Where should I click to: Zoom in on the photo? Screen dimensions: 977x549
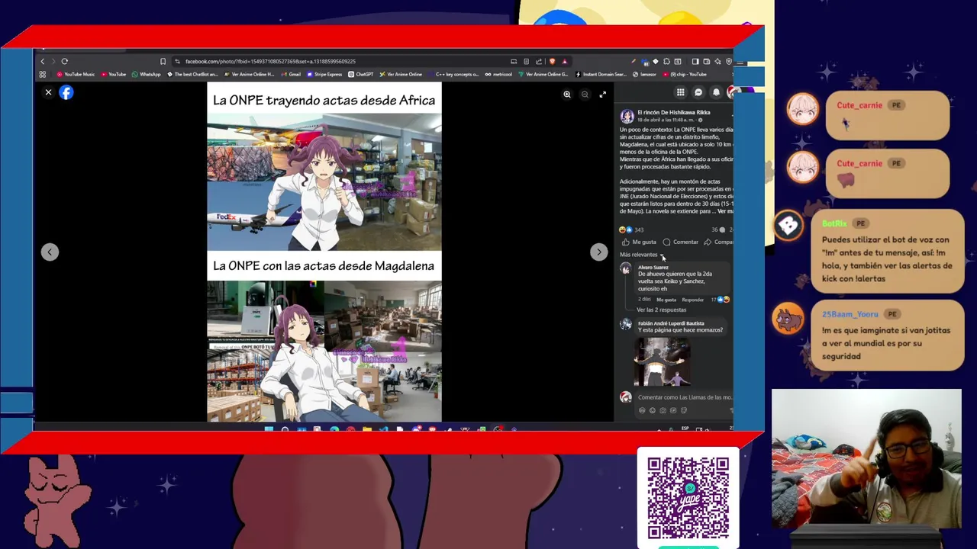pyautogui.click(x=567, y=95)
